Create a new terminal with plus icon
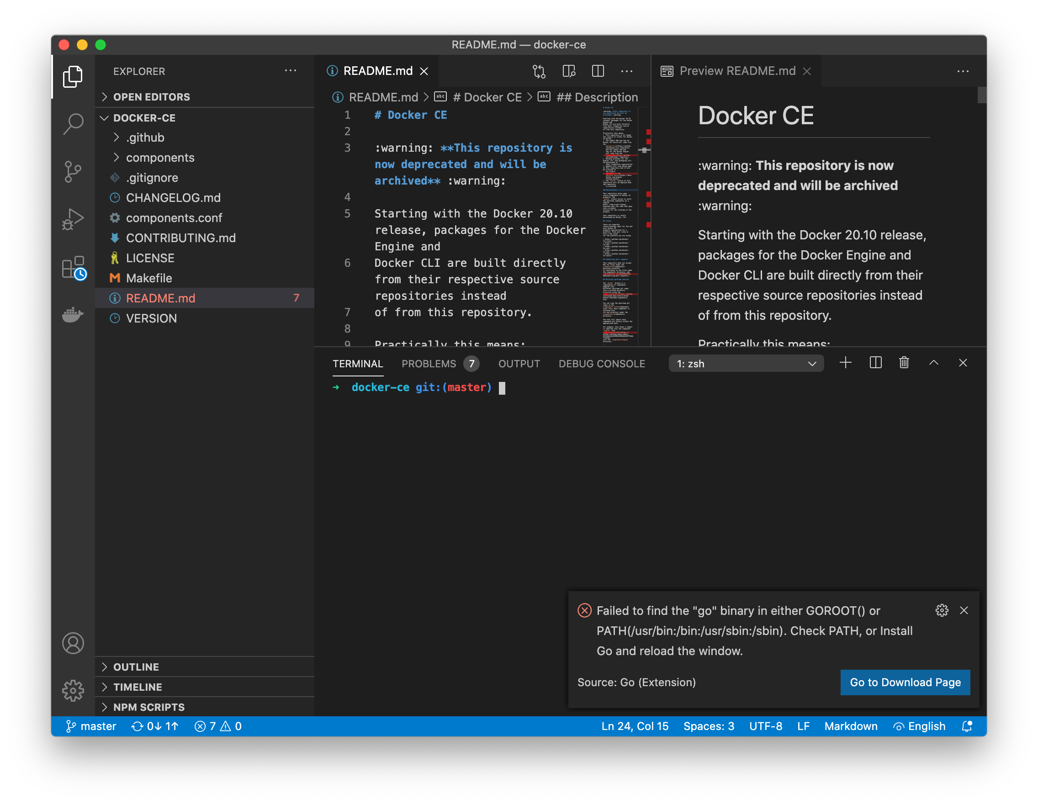The width and height of the screenshot is (1038, 804). [846, 363]
